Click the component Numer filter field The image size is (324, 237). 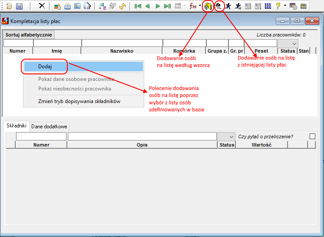(x=41, y=137)
